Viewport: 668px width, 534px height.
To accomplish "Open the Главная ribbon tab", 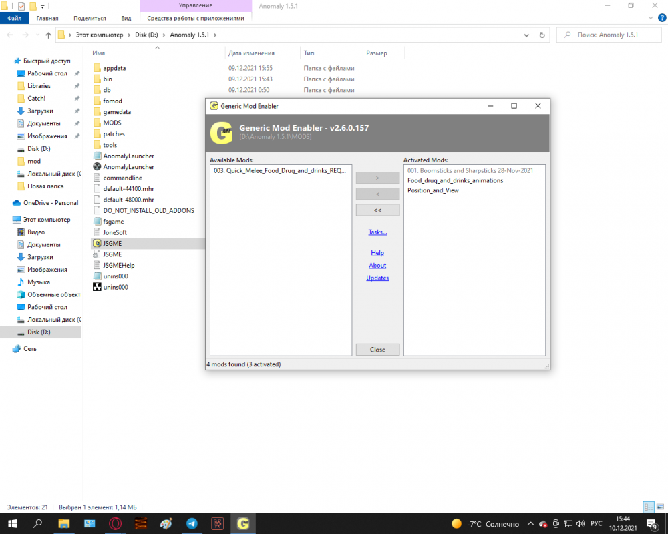I will point(47,18).
